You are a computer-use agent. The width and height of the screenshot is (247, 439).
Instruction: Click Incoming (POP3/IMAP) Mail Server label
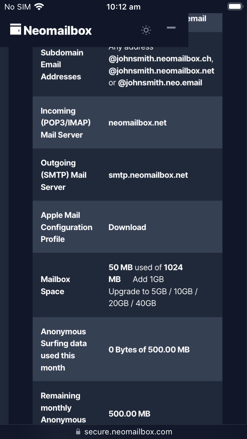66,123
